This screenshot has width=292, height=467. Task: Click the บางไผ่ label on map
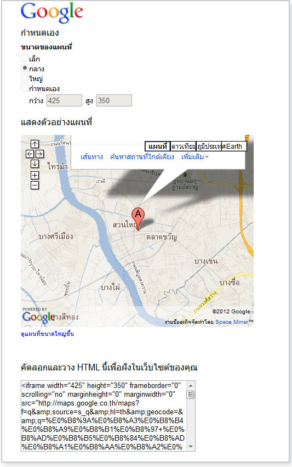click(x=110, y=287)
